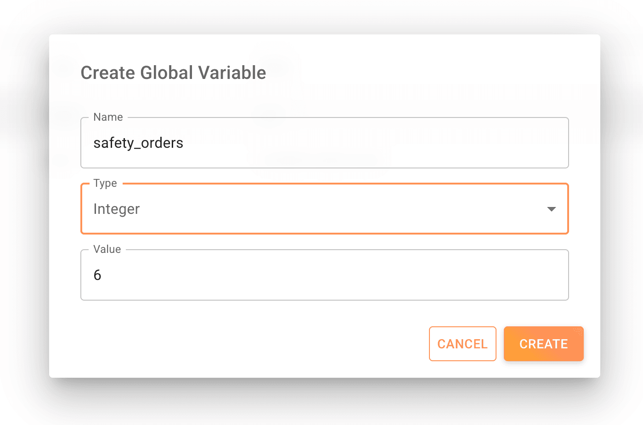Click the Type field label
Screen dimensions: 643x425
pos(105,183)
